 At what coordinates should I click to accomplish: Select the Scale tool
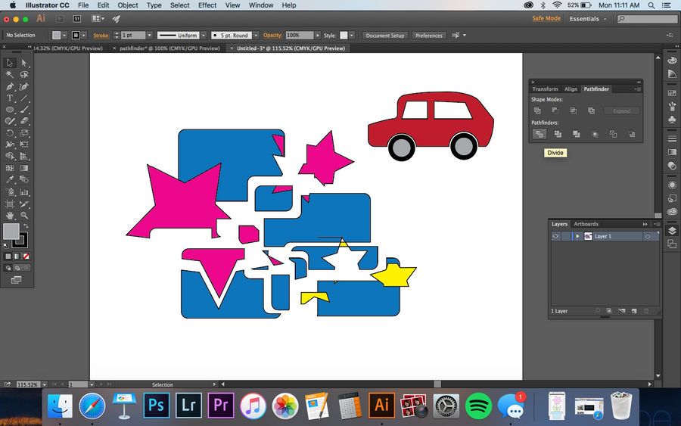(x=24, y=133)
